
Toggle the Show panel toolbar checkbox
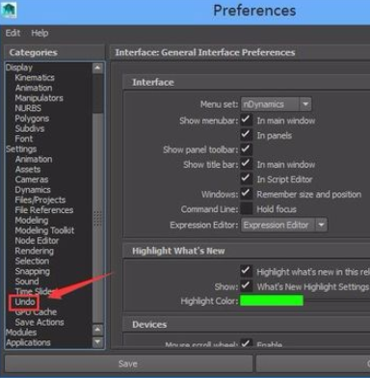coord(247,149)
